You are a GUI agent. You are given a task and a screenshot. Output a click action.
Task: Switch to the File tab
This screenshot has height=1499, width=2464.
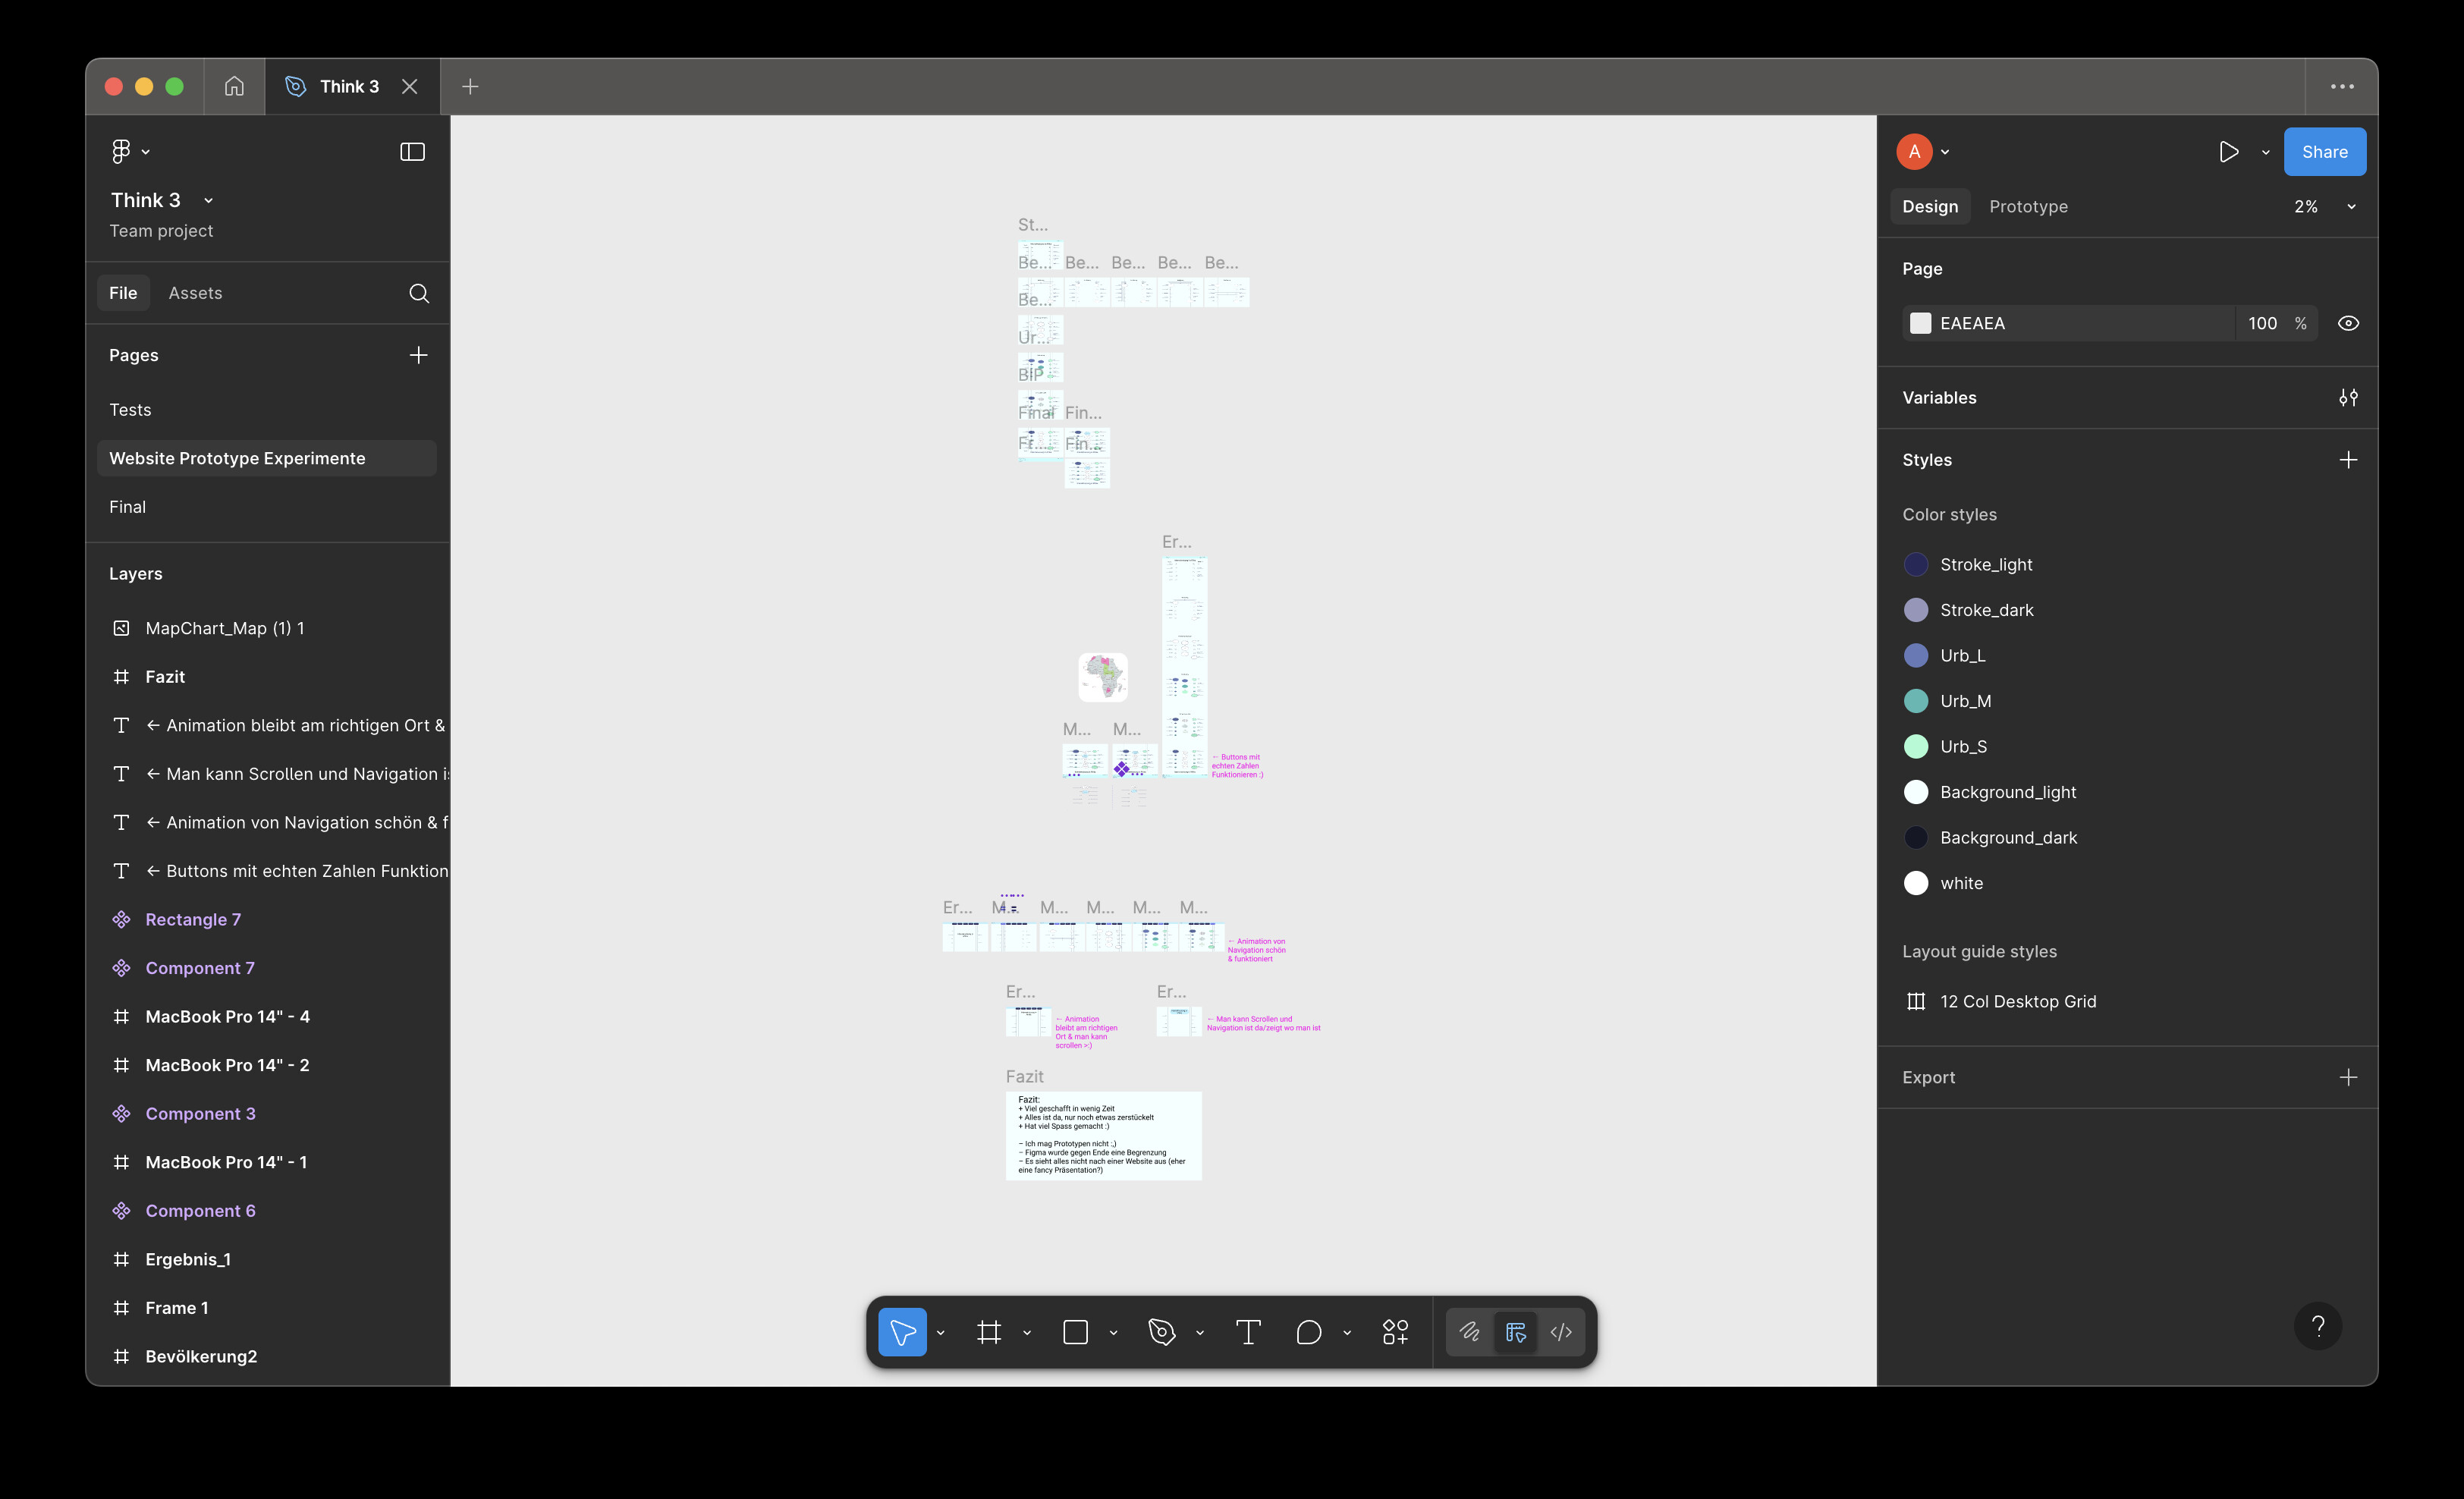(x=123, y=293)
